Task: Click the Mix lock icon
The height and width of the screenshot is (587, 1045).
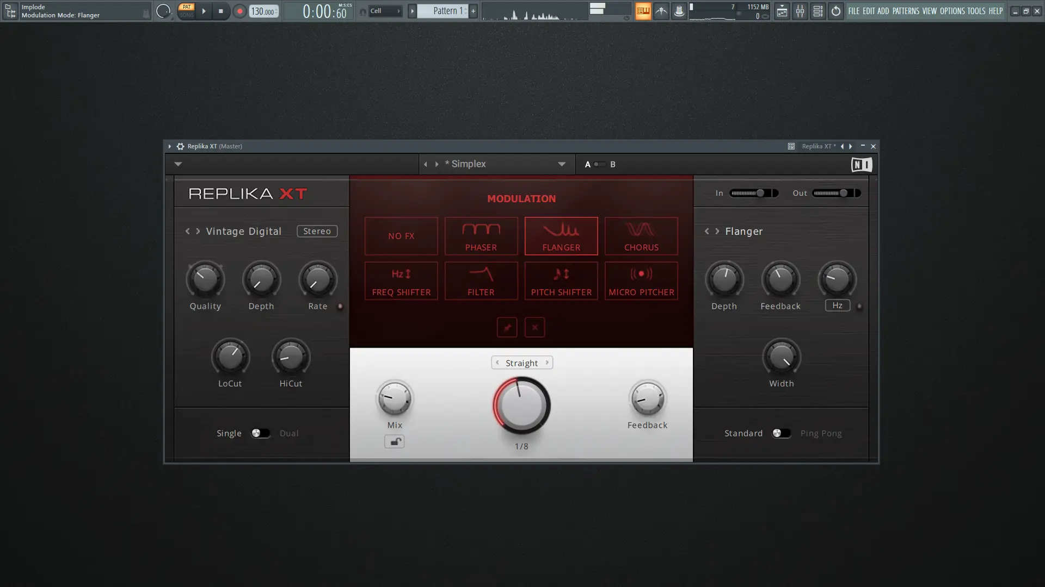Action: 395,442
